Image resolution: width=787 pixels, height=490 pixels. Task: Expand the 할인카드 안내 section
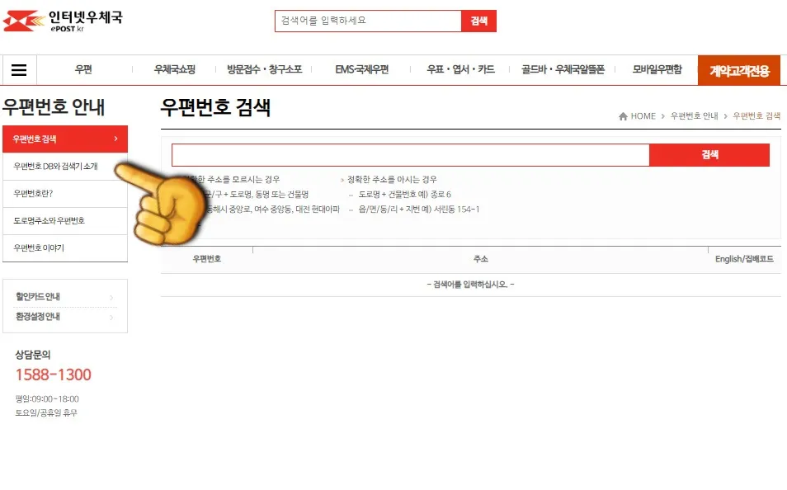coord(49,295)
